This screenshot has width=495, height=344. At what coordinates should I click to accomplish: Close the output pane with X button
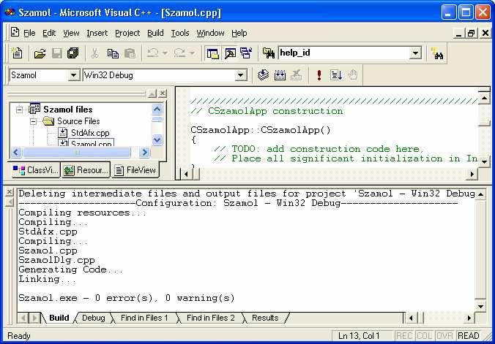[10, 192]
